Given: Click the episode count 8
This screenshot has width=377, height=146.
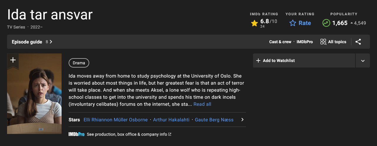Looking at the screenshot, I should [x=47, y=42].
